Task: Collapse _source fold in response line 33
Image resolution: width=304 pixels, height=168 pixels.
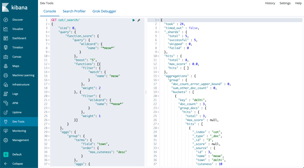Action: click(158, 148)
